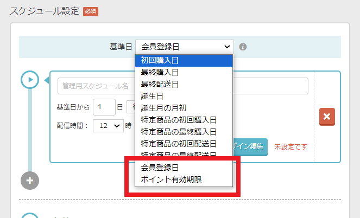
Task: Choose 特定商品の初回購入日 option
Action: coord(184,120)
